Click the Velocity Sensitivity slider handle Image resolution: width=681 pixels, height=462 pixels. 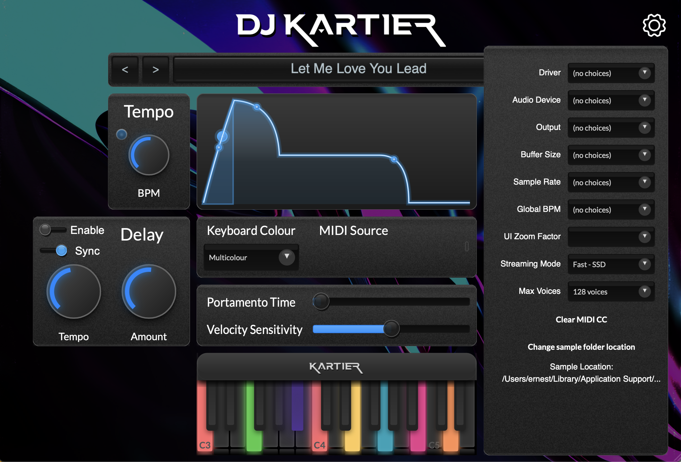point(392,329)
